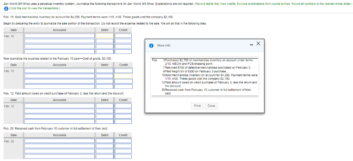The height and width of the screenshot is (161, 353).
Task: Select first Accounts field of Feb. 10 sale entry
Action: pos(60,36)
